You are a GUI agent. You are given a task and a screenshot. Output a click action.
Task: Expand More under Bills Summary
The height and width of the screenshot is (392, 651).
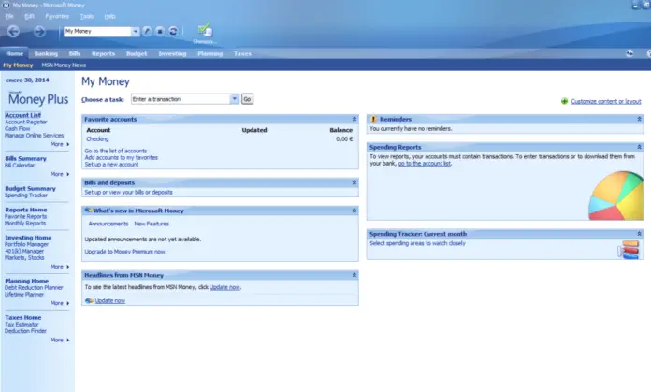tap(60, 174)
